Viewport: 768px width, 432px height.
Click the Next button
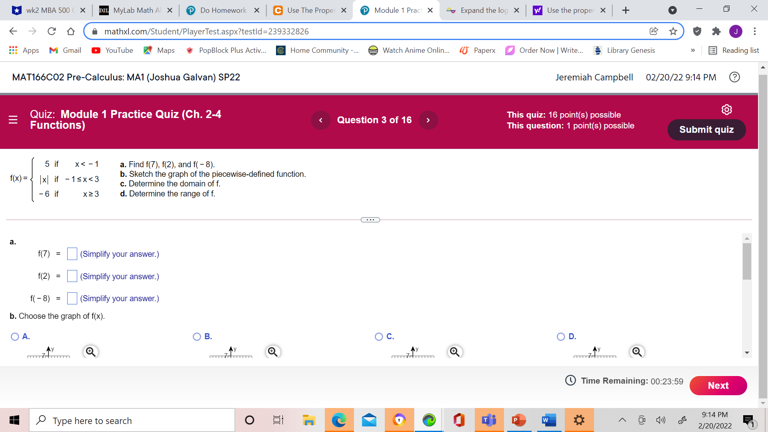[x=718, y=385]
